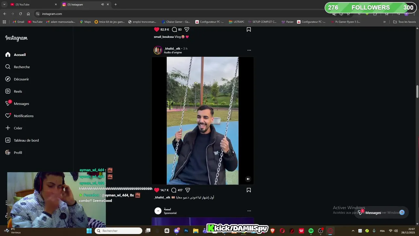Click the Audio d'origine link
This screenshot has width=419, height=236.
[173, 52]
